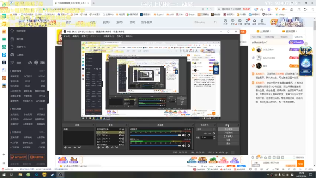Click the 停止推流 button in OBS controls
The width and height of the screenshot is (316, 178).
(228, 129)
